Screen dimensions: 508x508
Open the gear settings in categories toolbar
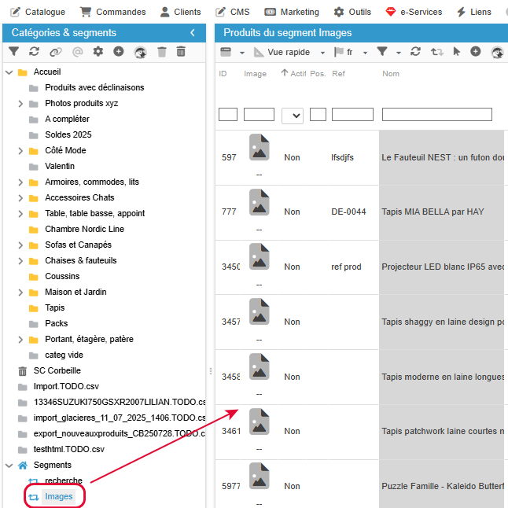[98, 52]
